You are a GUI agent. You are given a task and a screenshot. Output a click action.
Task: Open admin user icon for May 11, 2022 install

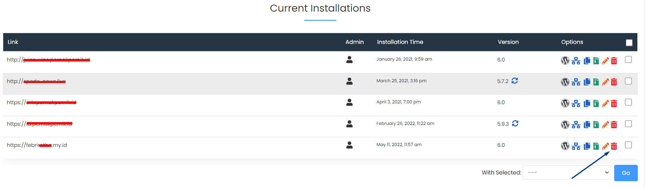349,145
